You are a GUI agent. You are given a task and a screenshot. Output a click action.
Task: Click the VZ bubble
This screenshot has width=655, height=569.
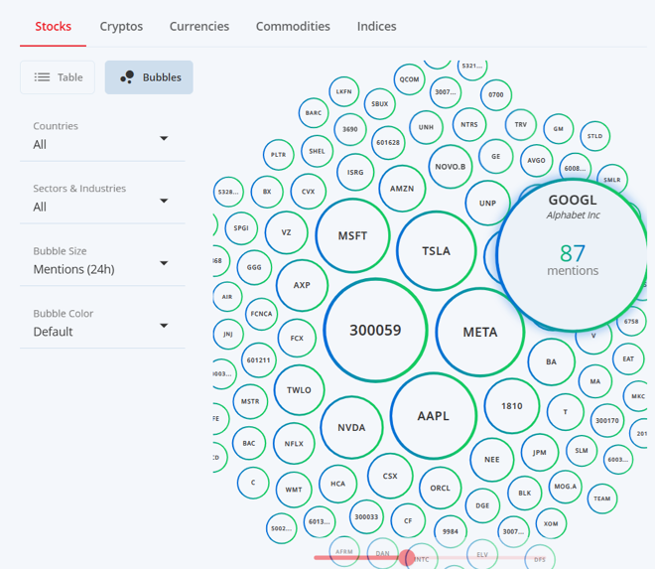[x=286, y=232]
